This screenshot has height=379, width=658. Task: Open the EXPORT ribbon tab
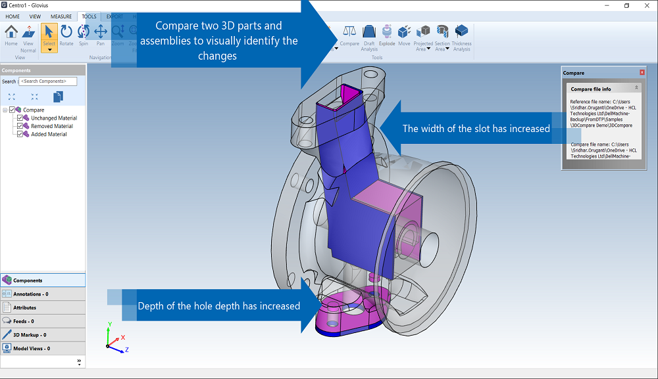click(114, 17)
